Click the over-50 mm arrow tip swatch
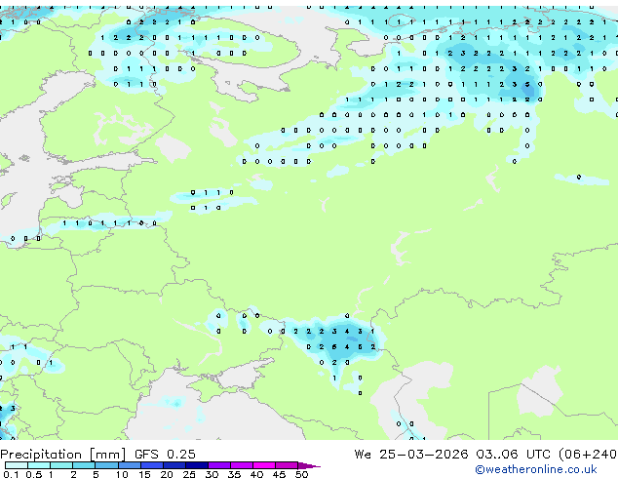 tap(309, 466)
